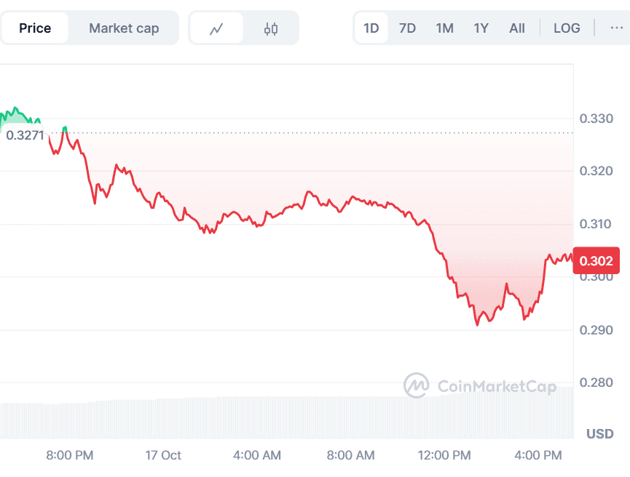This screenshot has height=477, width=630.
Task: Click the volume bars area below chart
Action: [291, 417]
